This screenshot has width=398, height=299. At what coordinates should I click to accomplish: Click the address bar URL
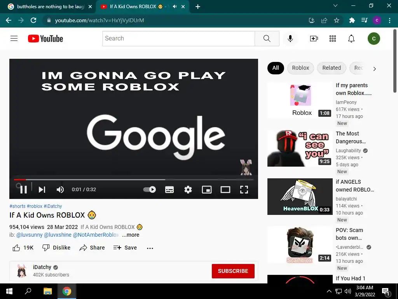tap(99, 20)
